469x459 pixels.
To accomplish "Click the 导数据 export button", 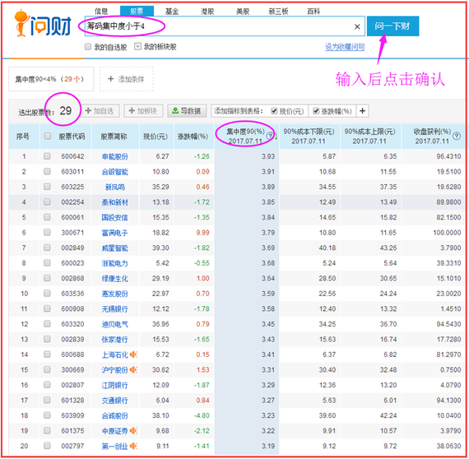I will 187,111.
